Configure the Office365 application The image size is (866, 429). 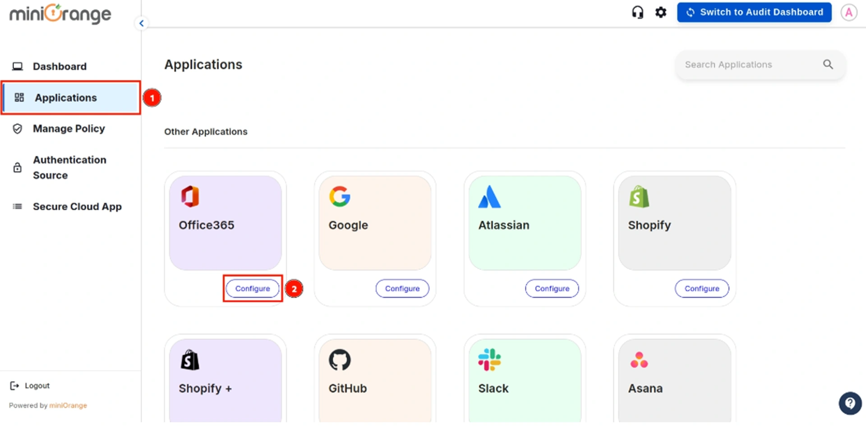pyautogui.click(x=253, y=288)
